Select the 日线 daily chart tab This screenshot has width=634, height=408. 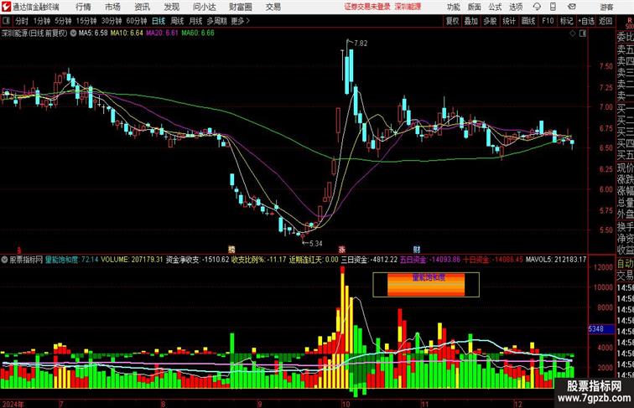(x=158, y=21)
